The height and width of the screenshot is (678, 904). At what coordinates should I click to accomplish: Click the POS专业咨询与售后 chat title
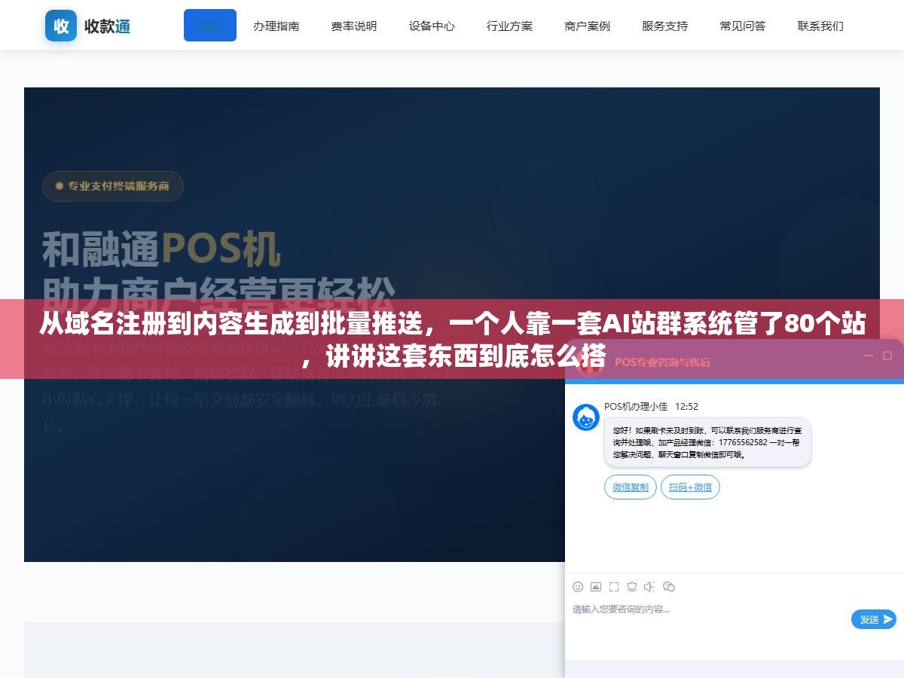662,362
